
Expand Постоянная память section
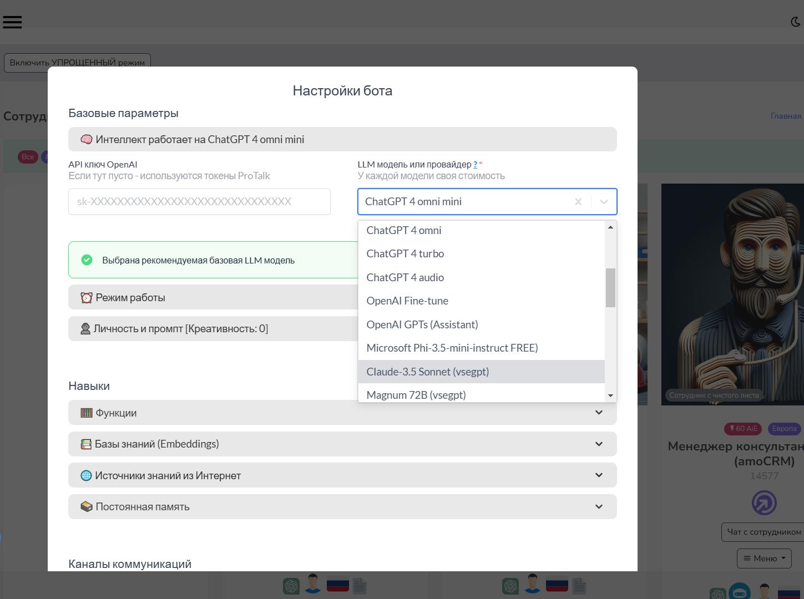342,506
